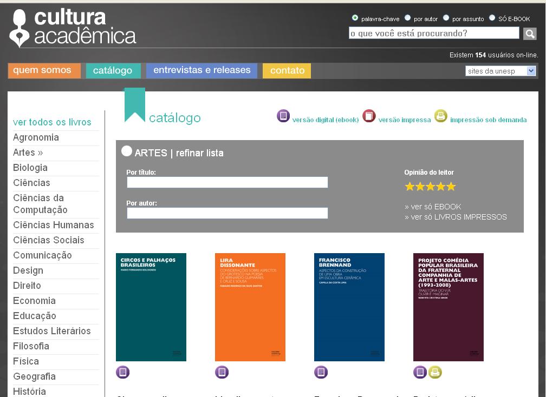Click the red versão impressa icon in legend
Image resolution: width=546 pixels, height=397 pixels.
click(x=369, y=116)
